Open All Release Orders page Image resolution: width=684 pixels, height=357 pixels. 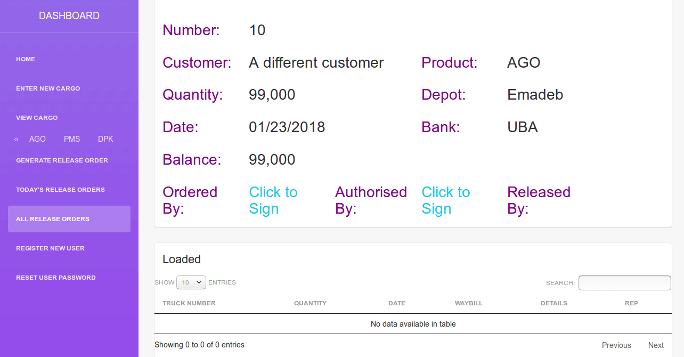click(53, 219)
